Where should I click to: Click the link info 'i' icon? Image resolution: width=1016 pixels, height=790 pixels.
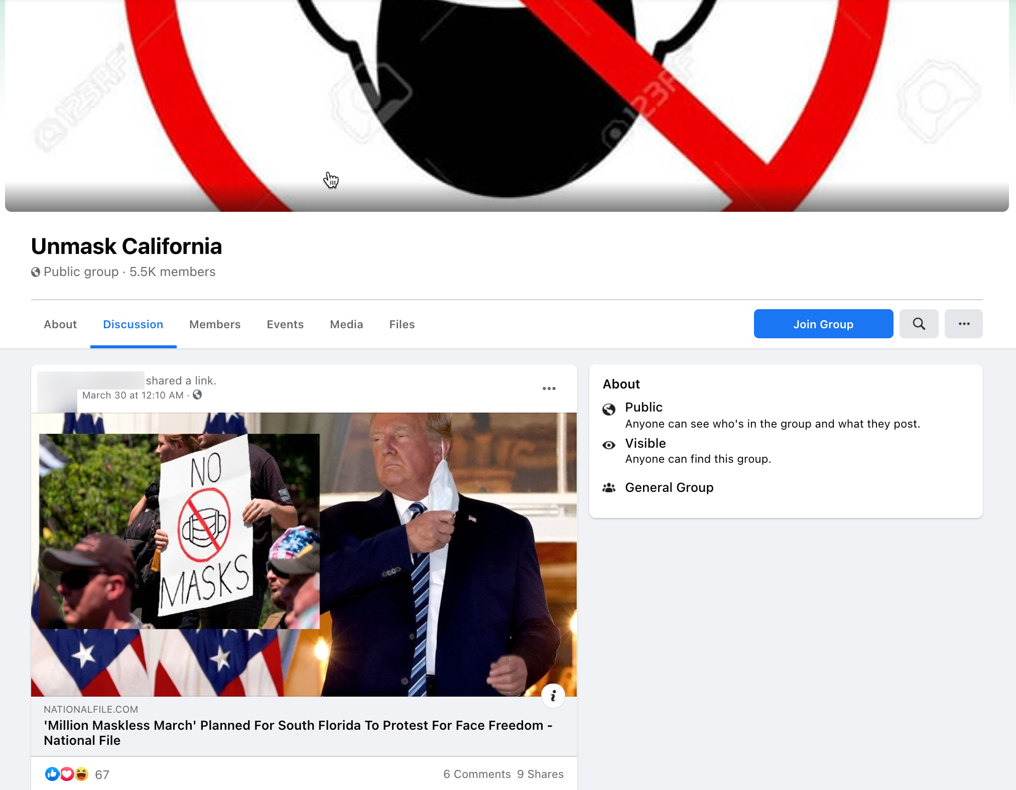click(553, 696)
